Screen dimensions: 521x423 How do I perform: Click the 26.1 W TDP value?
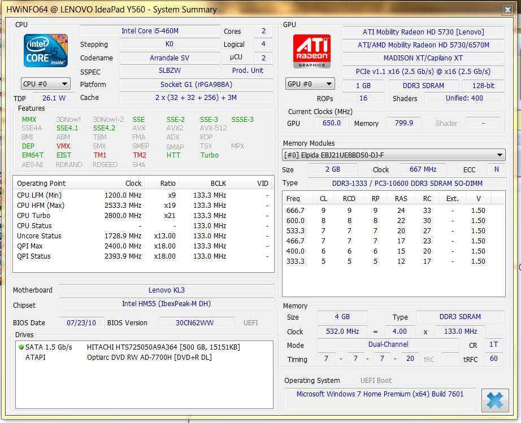pyautogui.click(x=54, y=98)
